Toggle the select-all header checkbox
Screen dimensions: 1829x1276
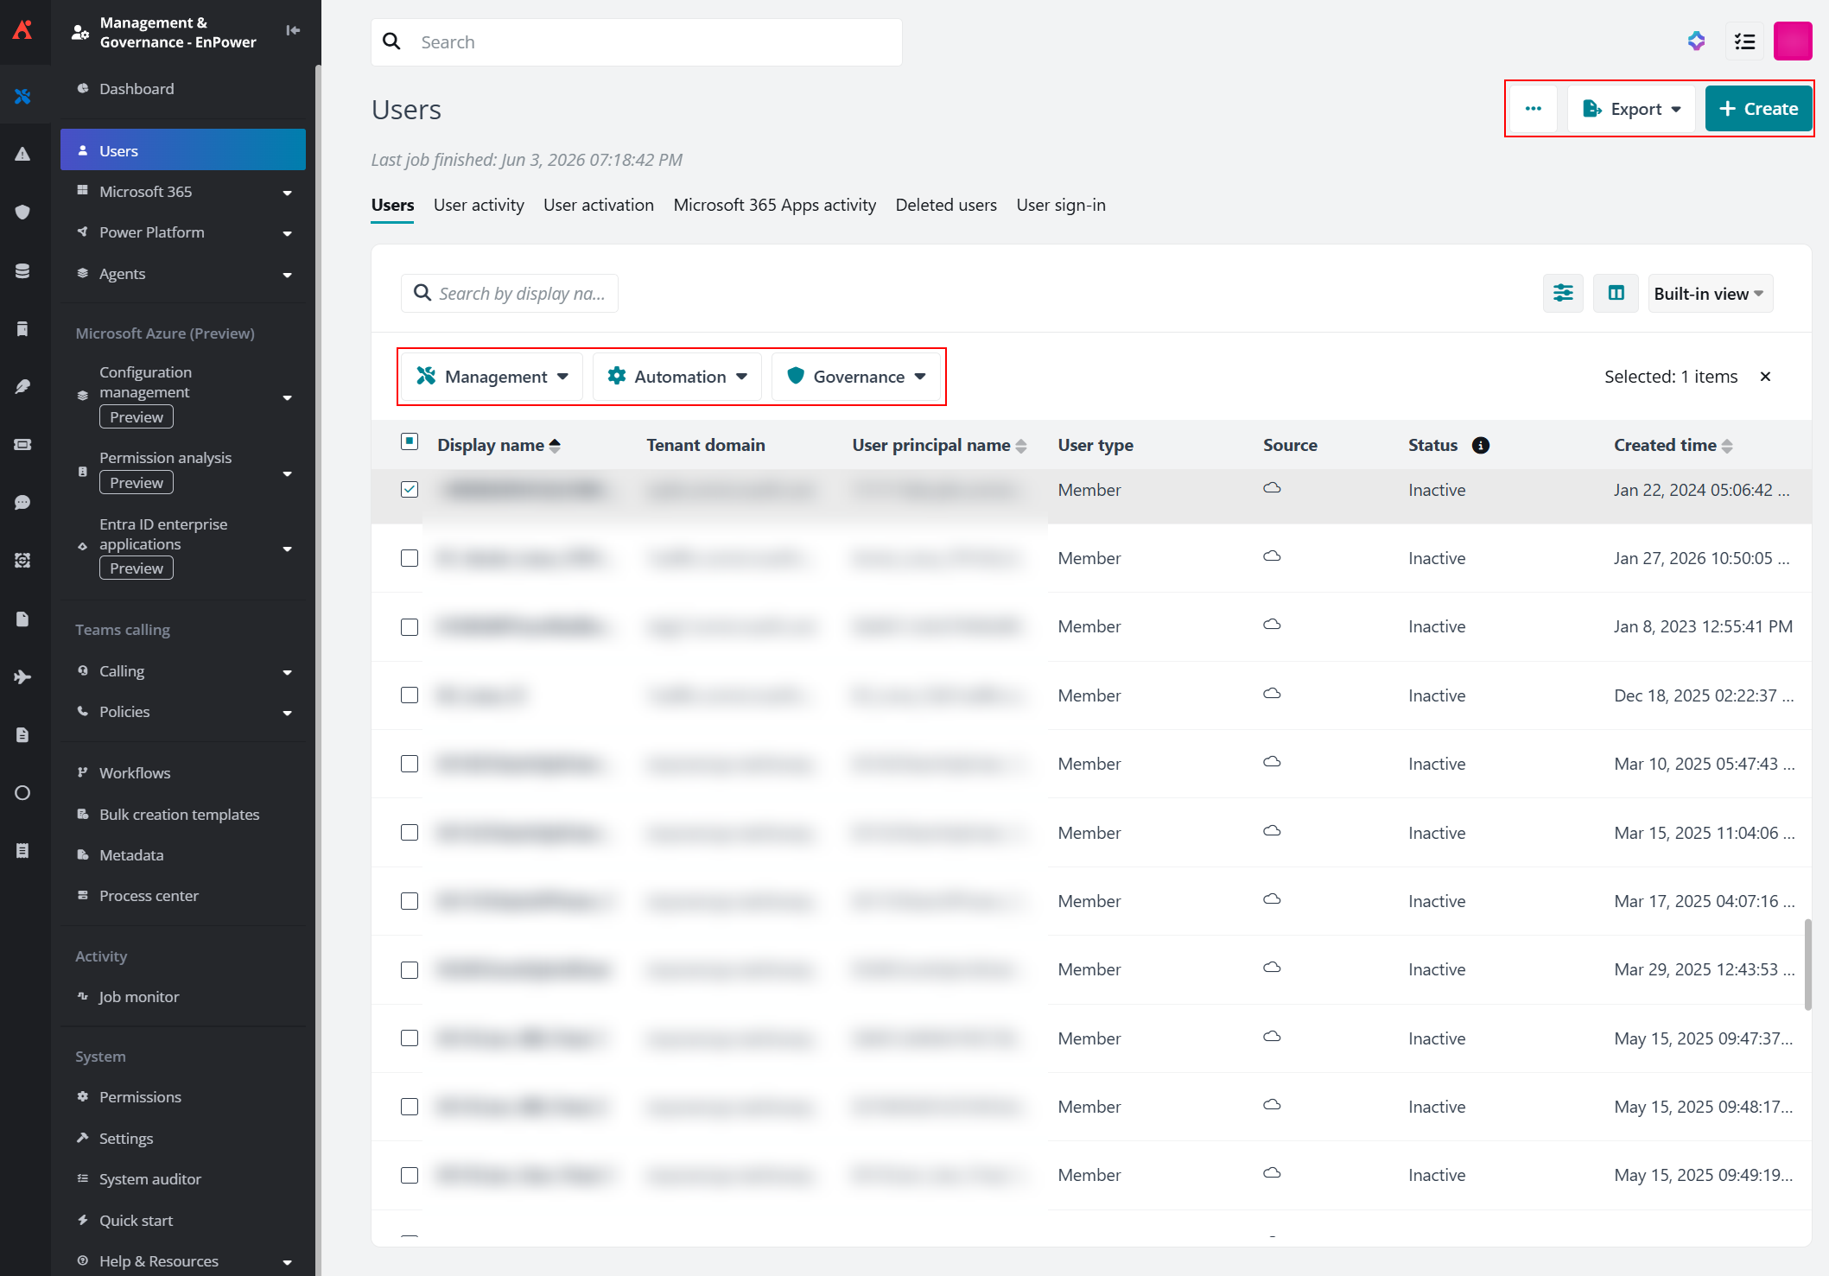tap(410, 441)
